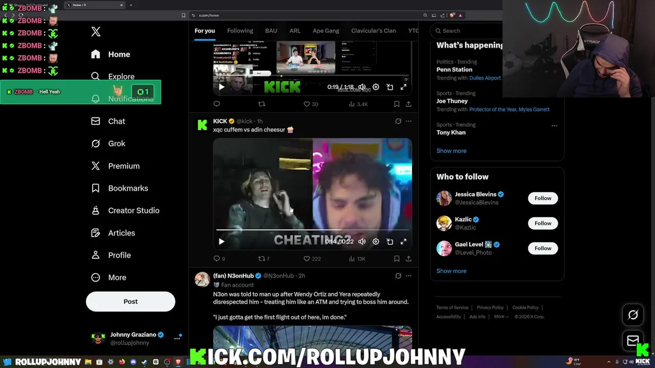Switch to the For you tab
Viewport: 655px width, 368px height.
[205, 31]
